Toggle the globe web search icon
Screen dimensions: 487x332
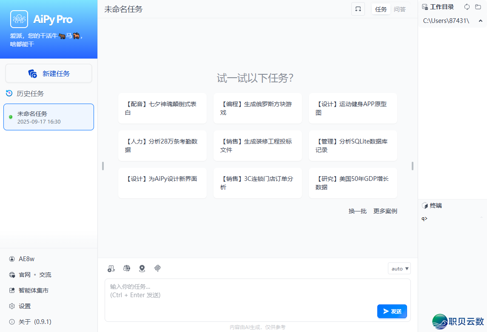click(x=127, y=268)
